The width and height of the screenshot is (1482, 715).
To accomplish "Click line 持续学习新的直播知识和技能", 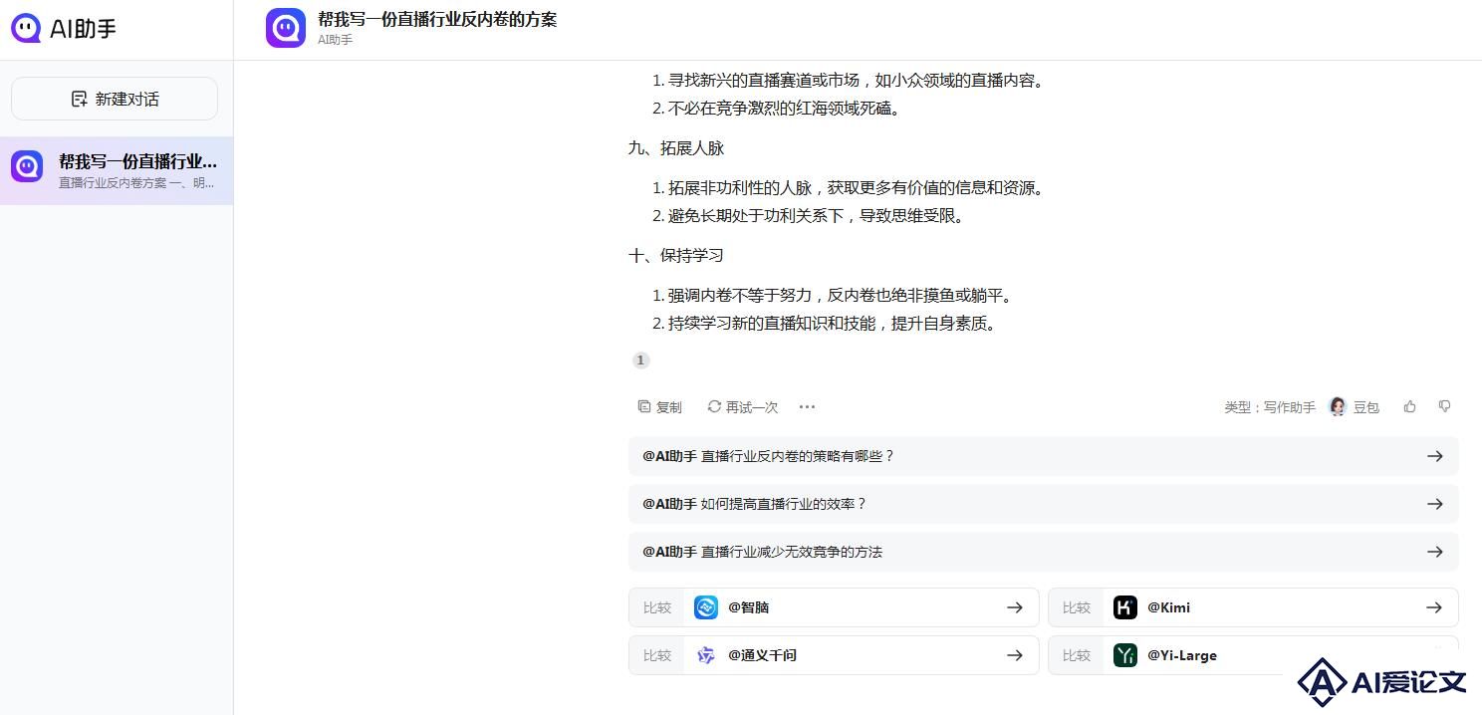I will 834,324.
